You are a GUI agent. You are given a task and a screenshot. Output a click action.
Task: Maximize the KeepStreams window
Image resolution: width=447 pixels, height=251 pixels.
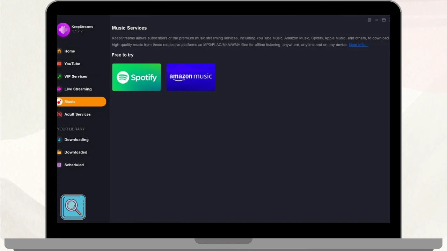coord(384,20)
